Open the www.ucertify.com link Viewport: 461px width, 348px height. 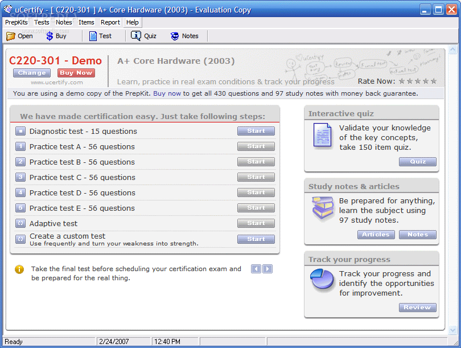57,83
